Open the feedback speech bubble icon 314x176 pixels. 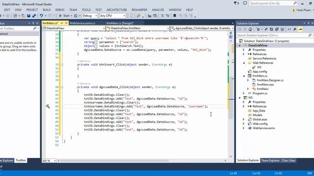tap(245, 3)
